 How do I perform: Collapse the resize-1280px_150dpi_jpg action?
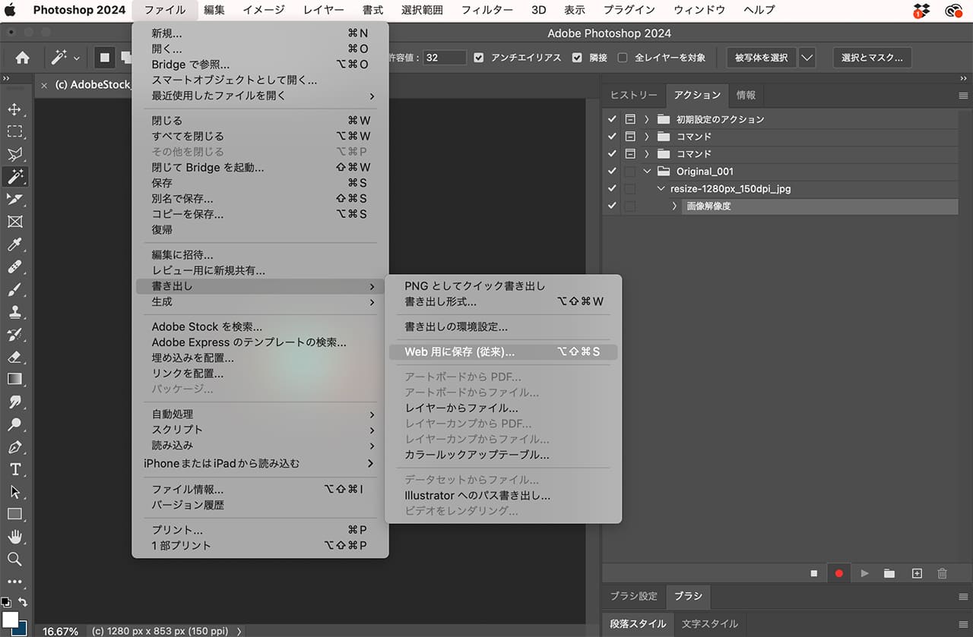[661, 189]
